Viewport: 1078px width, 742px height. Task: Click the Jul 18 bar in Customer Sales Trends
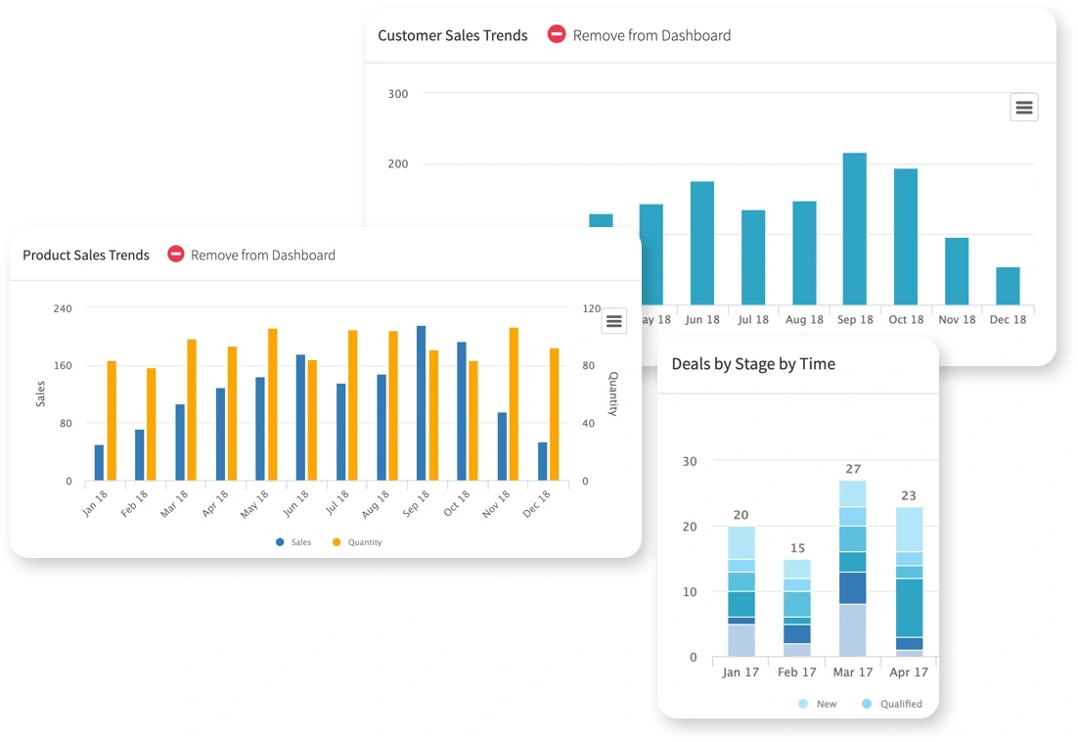753,257
